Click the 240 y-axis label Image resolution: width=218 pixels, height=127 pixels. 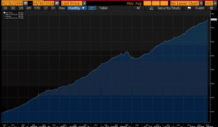212,28
